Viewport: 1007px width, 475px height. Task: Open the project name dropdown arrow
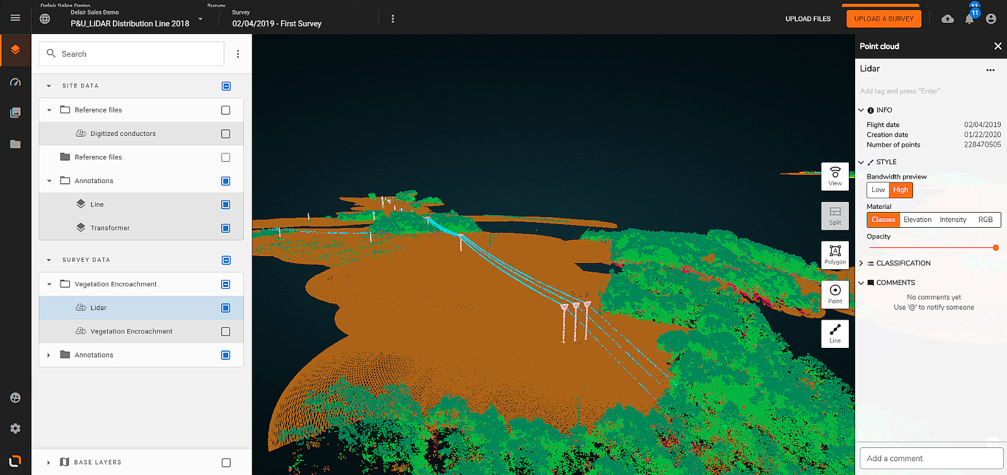click(200, 19)
